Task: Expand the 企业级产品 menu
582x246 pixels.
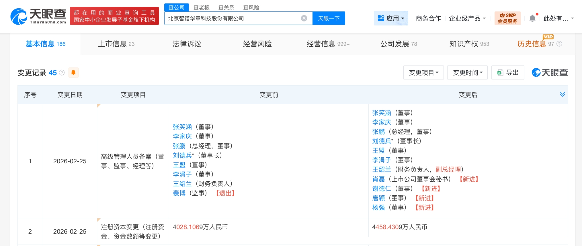Action: (467, 18)
